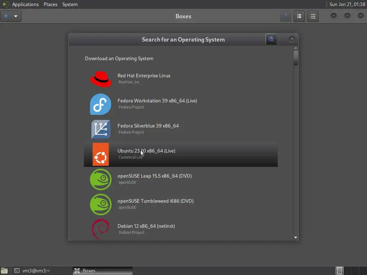Select Fedora Workstation 39 x86_64 (Live)

[x=181, y=104]
